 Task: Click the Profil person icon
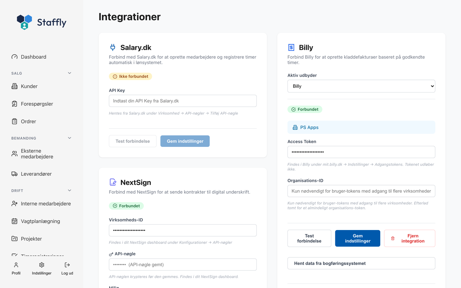pos(16,265)
